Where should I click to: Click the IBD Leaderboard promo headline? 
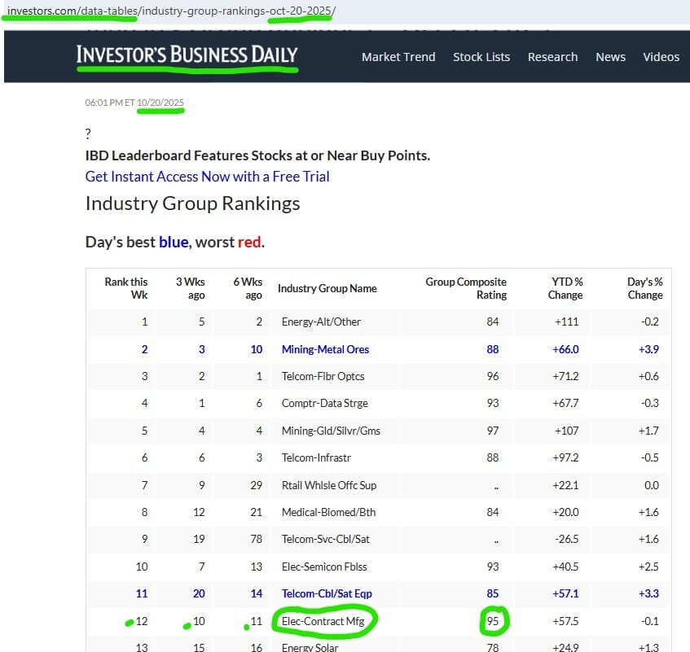257,155
